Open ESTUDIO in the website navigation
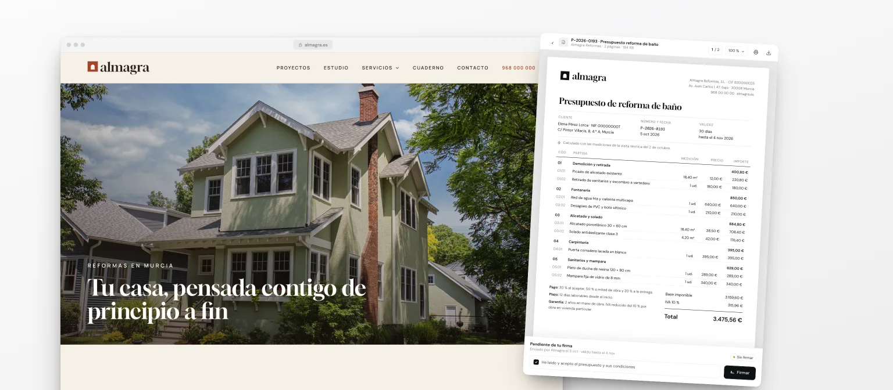The width and height of the screenshot is (893, 390). (x=336, y=68)
